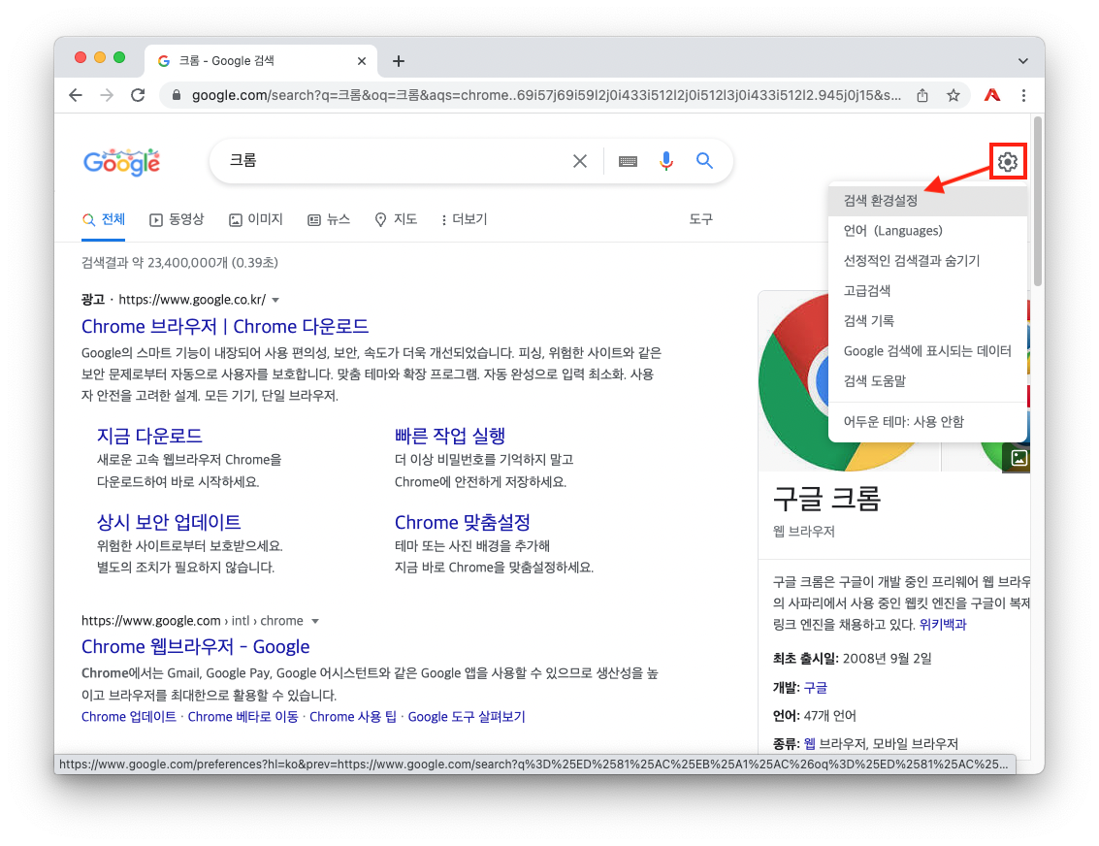Image resolution: width=1099 pixels, height=846 pixels.
Task: Click the Chrome 사용 팁 sitelink
Action: (x=353, y=717)
